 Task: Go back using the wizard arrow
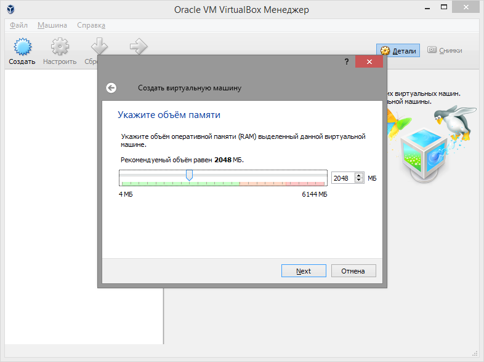[x=111, y=88]
